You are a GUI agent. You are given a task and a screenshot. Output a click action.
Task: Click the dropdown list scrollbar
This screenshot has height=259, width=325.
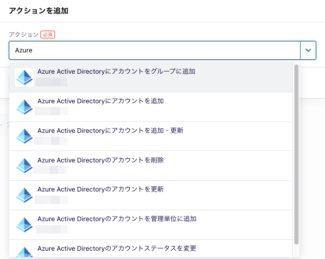click(x=296, y=154)
